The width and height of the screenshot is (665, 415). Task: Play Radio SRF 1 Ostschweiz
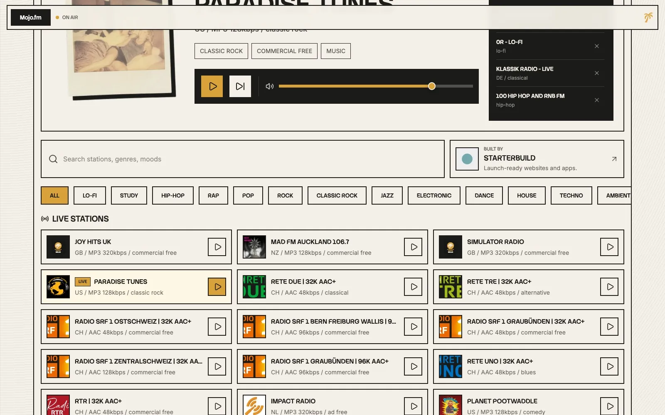click(x=217, y=327)
